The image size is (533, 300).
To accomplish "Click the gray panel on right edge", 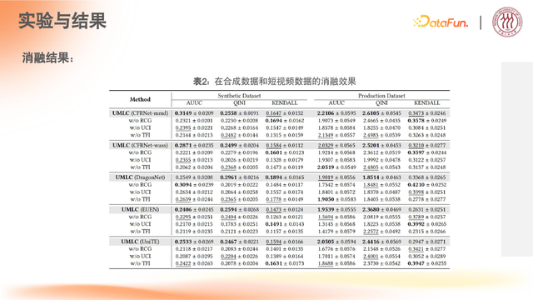I will click(x=517, y=159).
